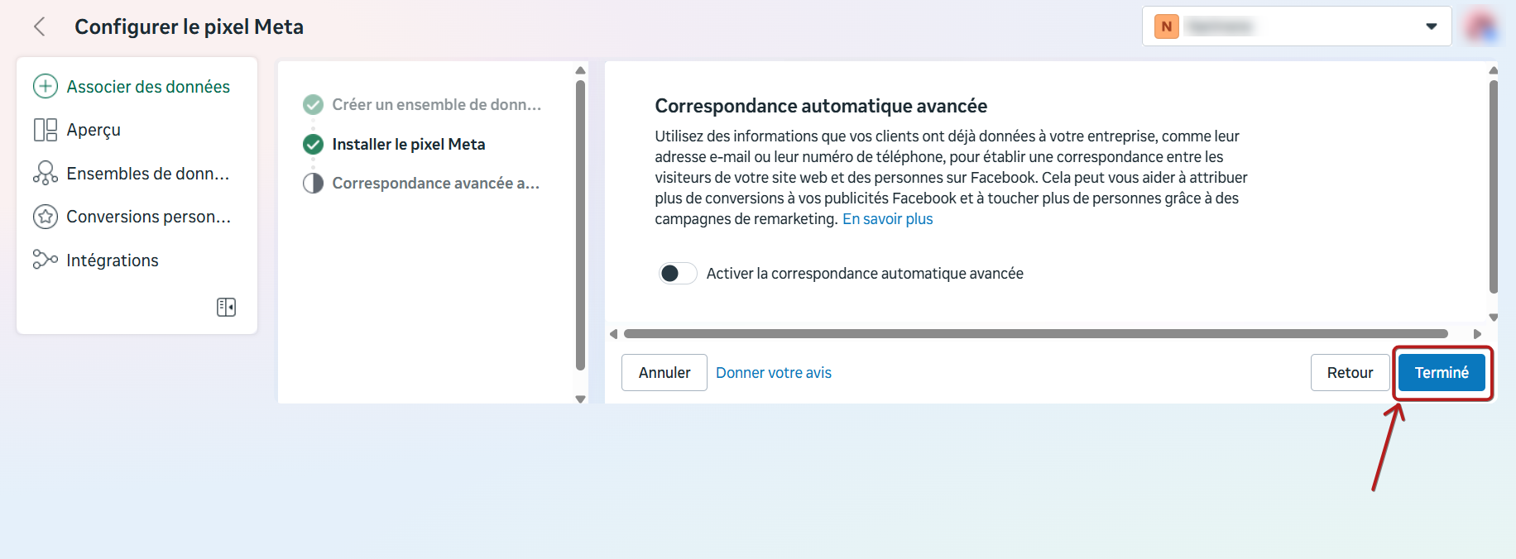Image resolution: width=1516 pixels, height=559 pixels.
Task: Click the content panel scroll up arrow
Action: [x=1494, y=70]
